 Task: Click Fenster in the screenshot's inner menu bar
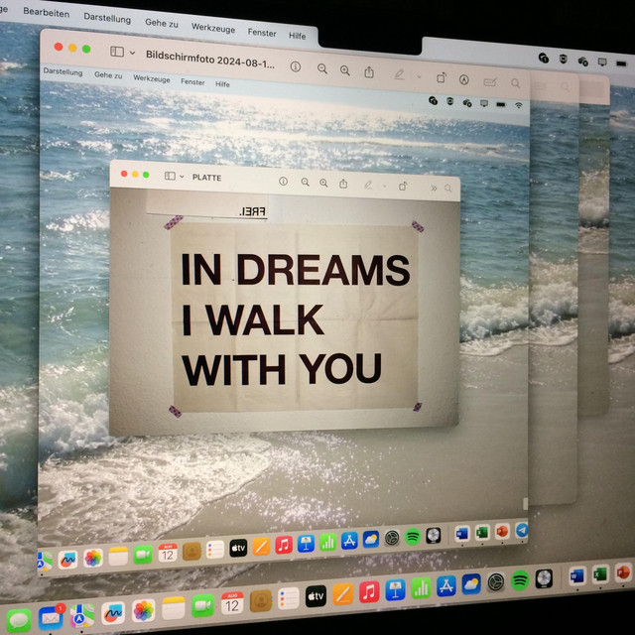pos(192,81)
